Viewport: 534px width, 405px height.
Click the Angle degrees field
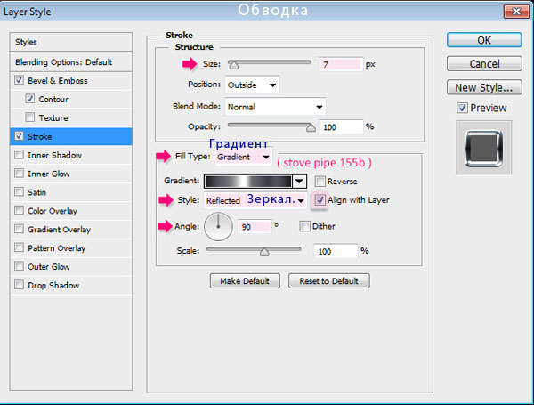coord(255,227)
